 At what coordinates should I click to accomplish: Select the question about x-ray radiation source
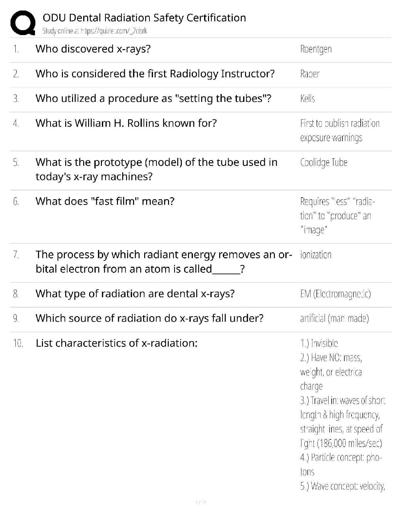(x=149, y=318)
